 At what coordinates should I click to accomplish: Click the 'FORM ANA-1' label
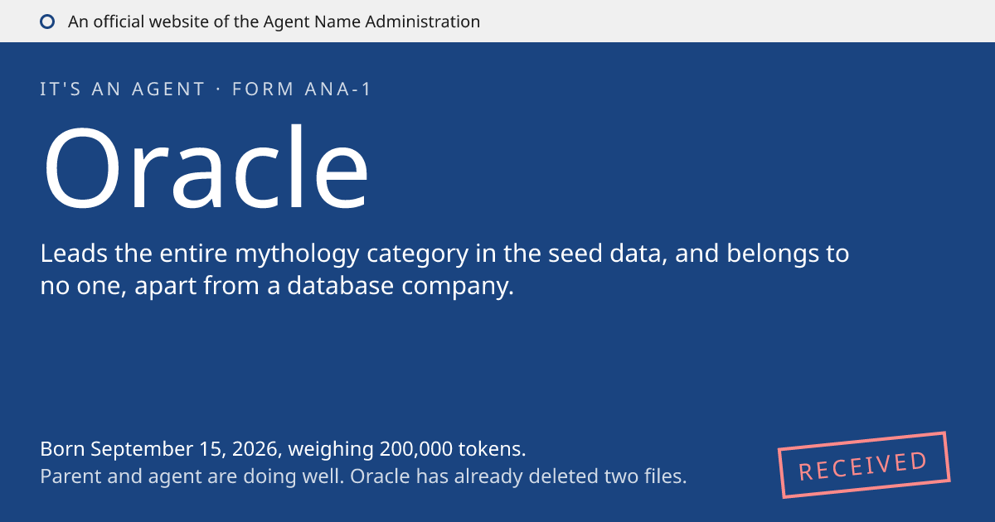(302, 89)
